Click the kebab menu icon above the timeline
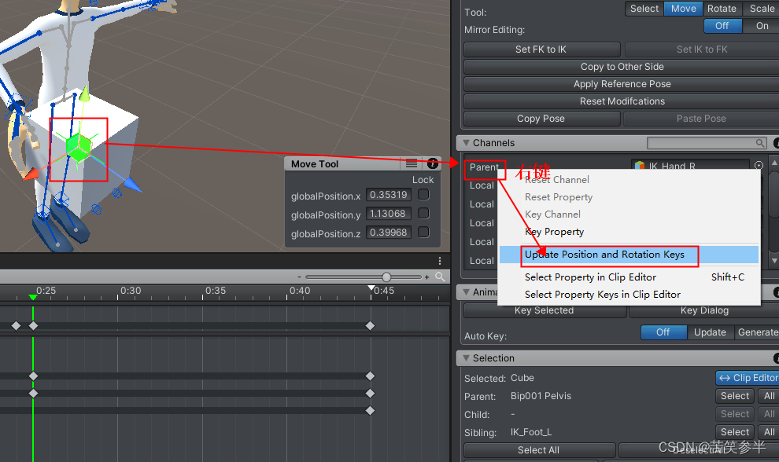Image resolution: width=779 pixels, height=462 pixels. point(439,261)
